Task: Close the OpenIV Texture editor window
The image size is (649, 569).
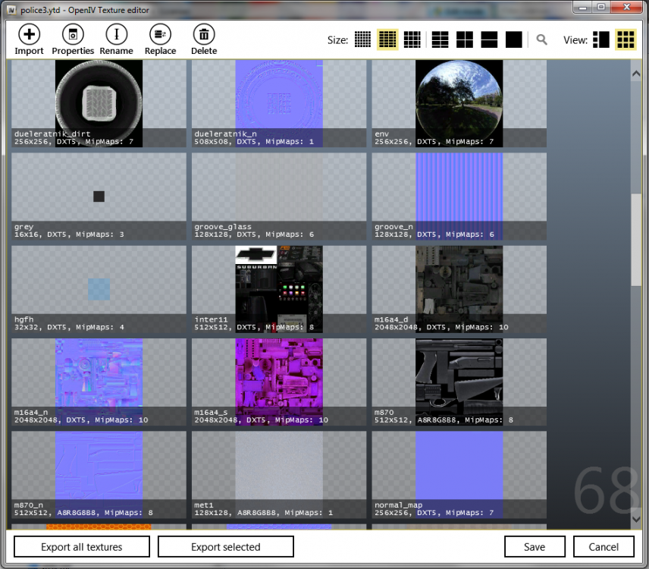Action: [x=627, y=7]
